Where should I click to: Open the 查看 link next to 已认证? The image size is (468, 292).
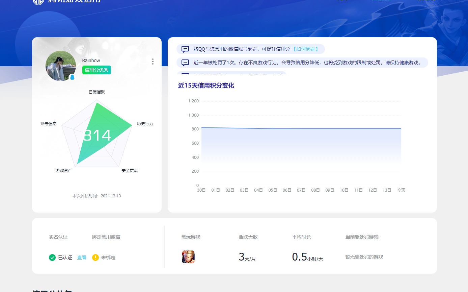click(82, 258)
